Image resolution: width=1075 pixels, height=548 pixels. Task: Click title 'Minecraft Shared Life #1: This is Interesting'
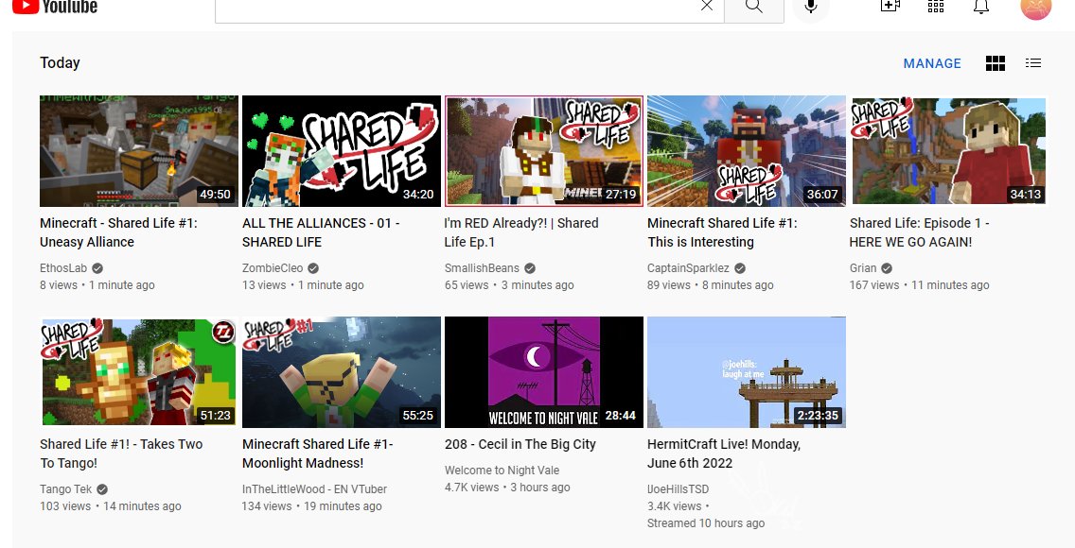722,232
